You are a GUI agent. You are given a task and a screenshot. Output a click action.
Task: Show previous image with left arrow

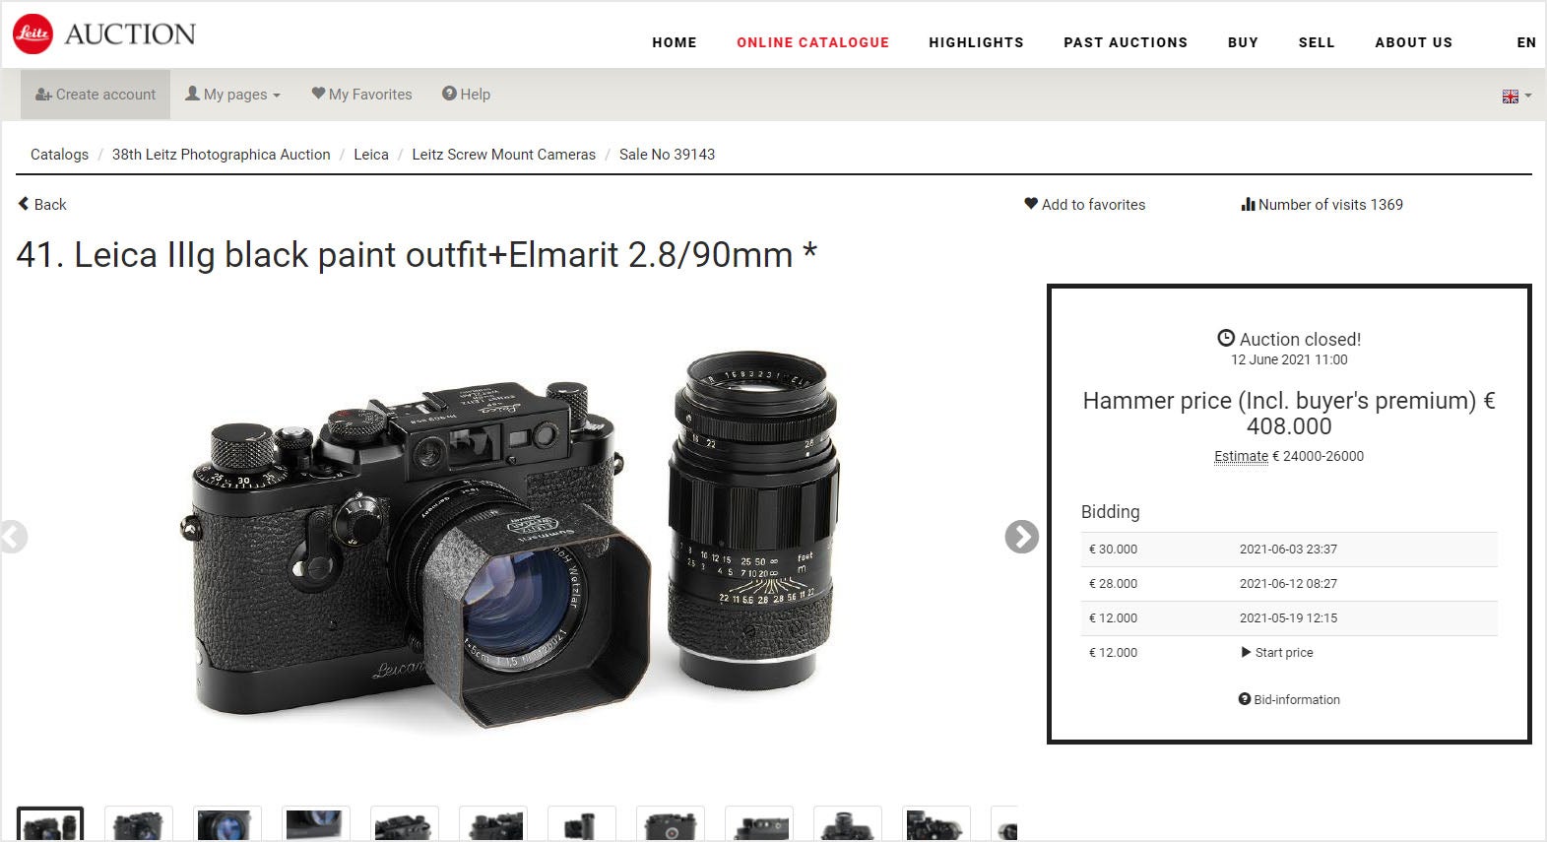12,537
